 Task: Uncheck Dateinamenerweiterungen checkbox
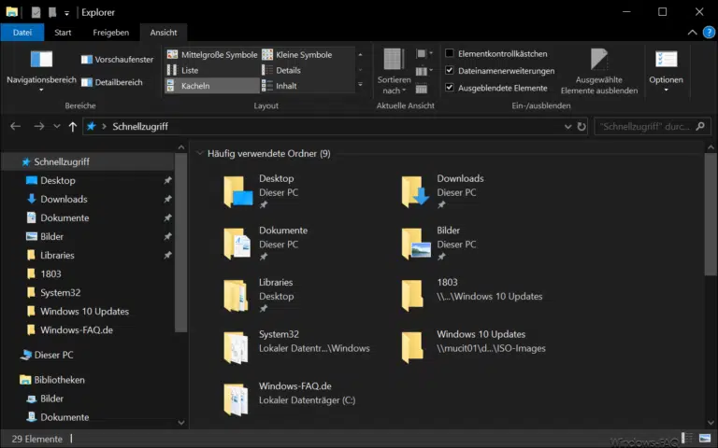450,71
